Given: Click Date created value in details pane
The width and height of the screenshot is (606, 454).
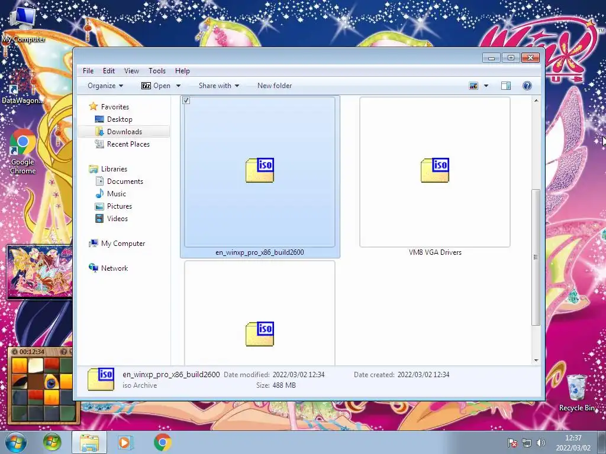Looking at the screenshot, I should click(x=423, y=374).
